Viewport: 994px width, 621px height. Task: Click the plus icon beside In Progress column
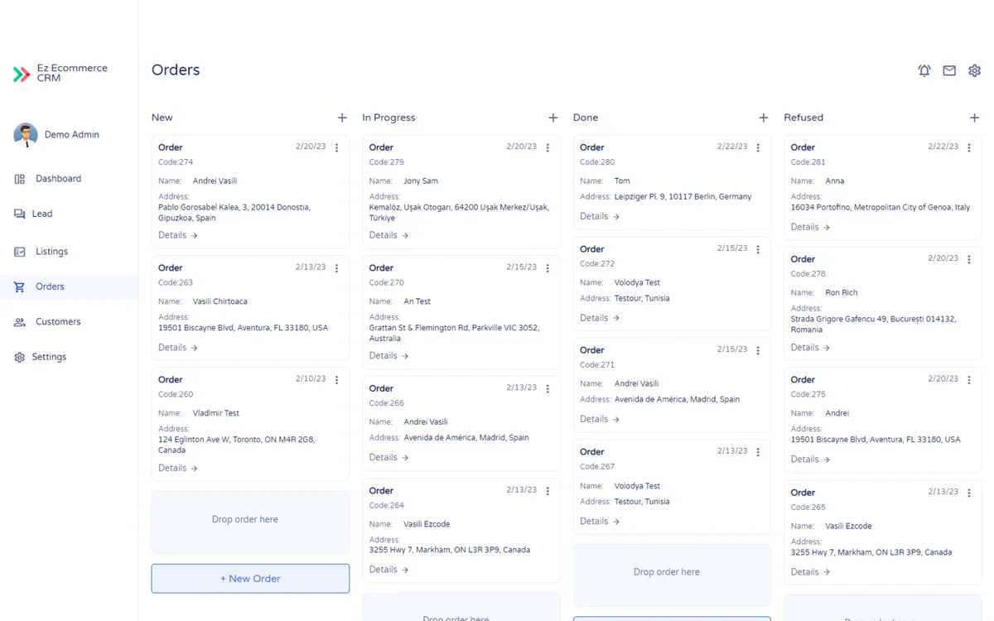point(553,118)
